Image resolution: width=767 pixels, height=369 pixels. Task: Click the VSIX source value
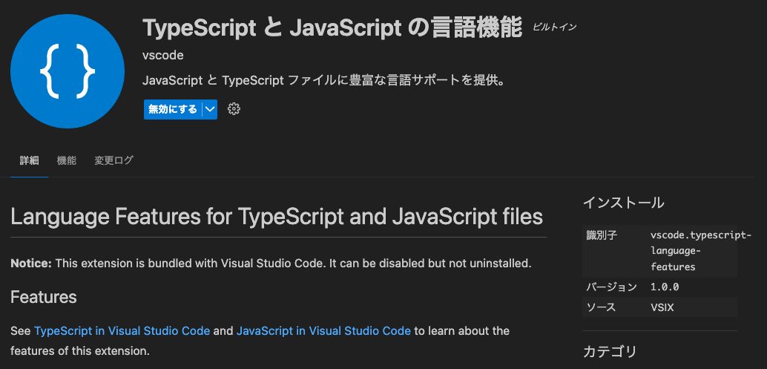(x=663, y=307)
